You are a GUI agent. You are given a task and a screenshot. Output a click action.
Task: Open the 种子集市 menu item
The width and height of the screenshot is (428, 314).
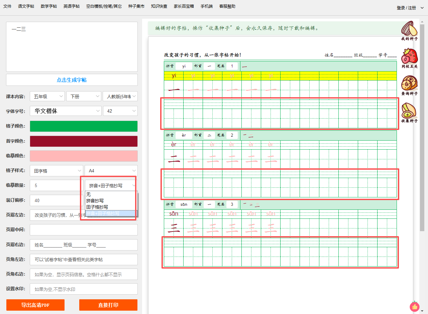[x=136, y=6]
